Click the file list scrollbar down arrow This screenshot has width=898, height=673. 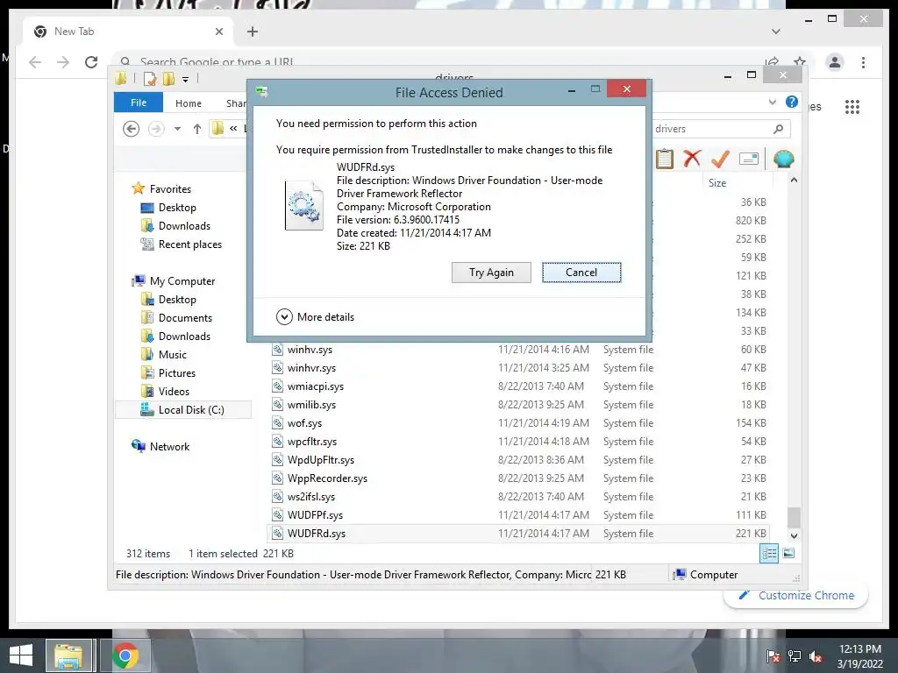(794, 536)
